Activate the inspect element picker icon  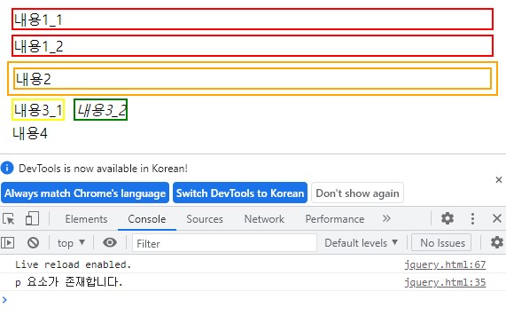click(x=8, y=219)
